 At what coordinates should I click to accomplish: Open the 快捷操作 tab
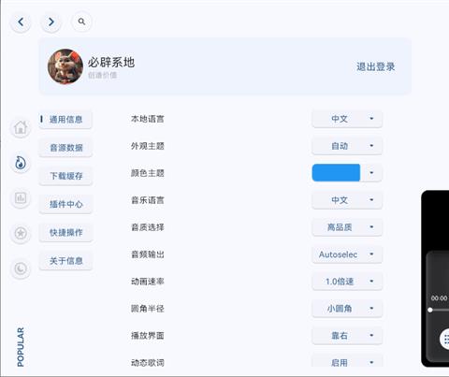65,233
